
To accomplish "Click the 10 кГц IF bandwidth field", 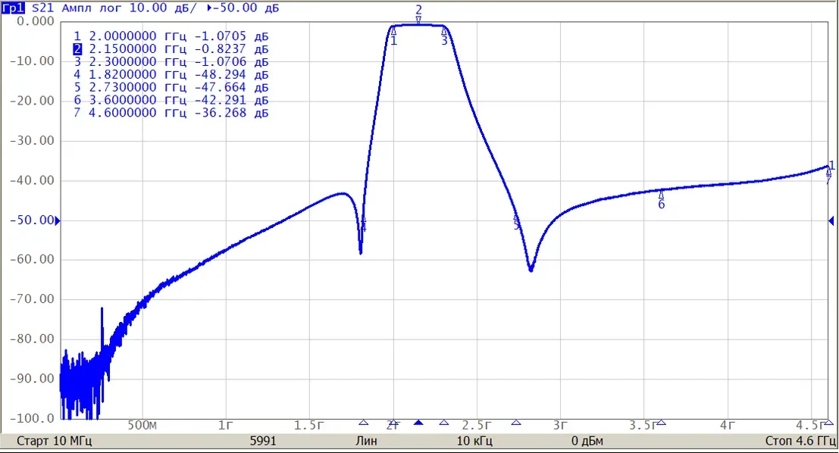I will pos(474,441).
